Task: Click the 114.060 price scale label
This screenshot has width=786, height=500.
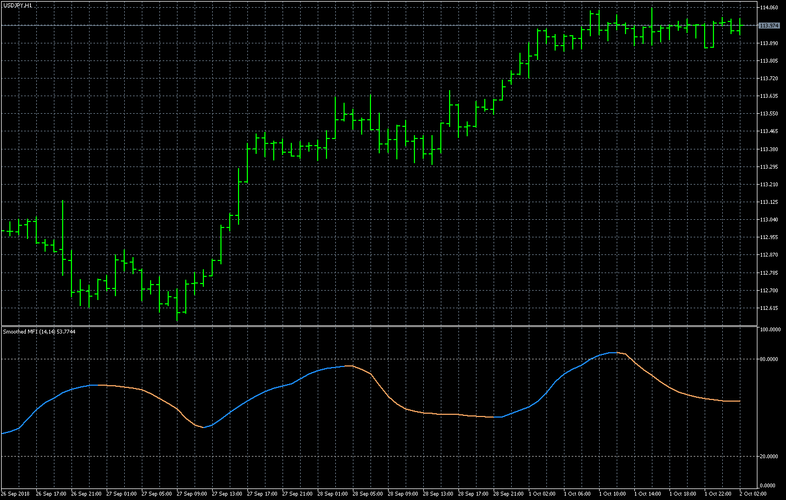Action: tap(769, 8)
